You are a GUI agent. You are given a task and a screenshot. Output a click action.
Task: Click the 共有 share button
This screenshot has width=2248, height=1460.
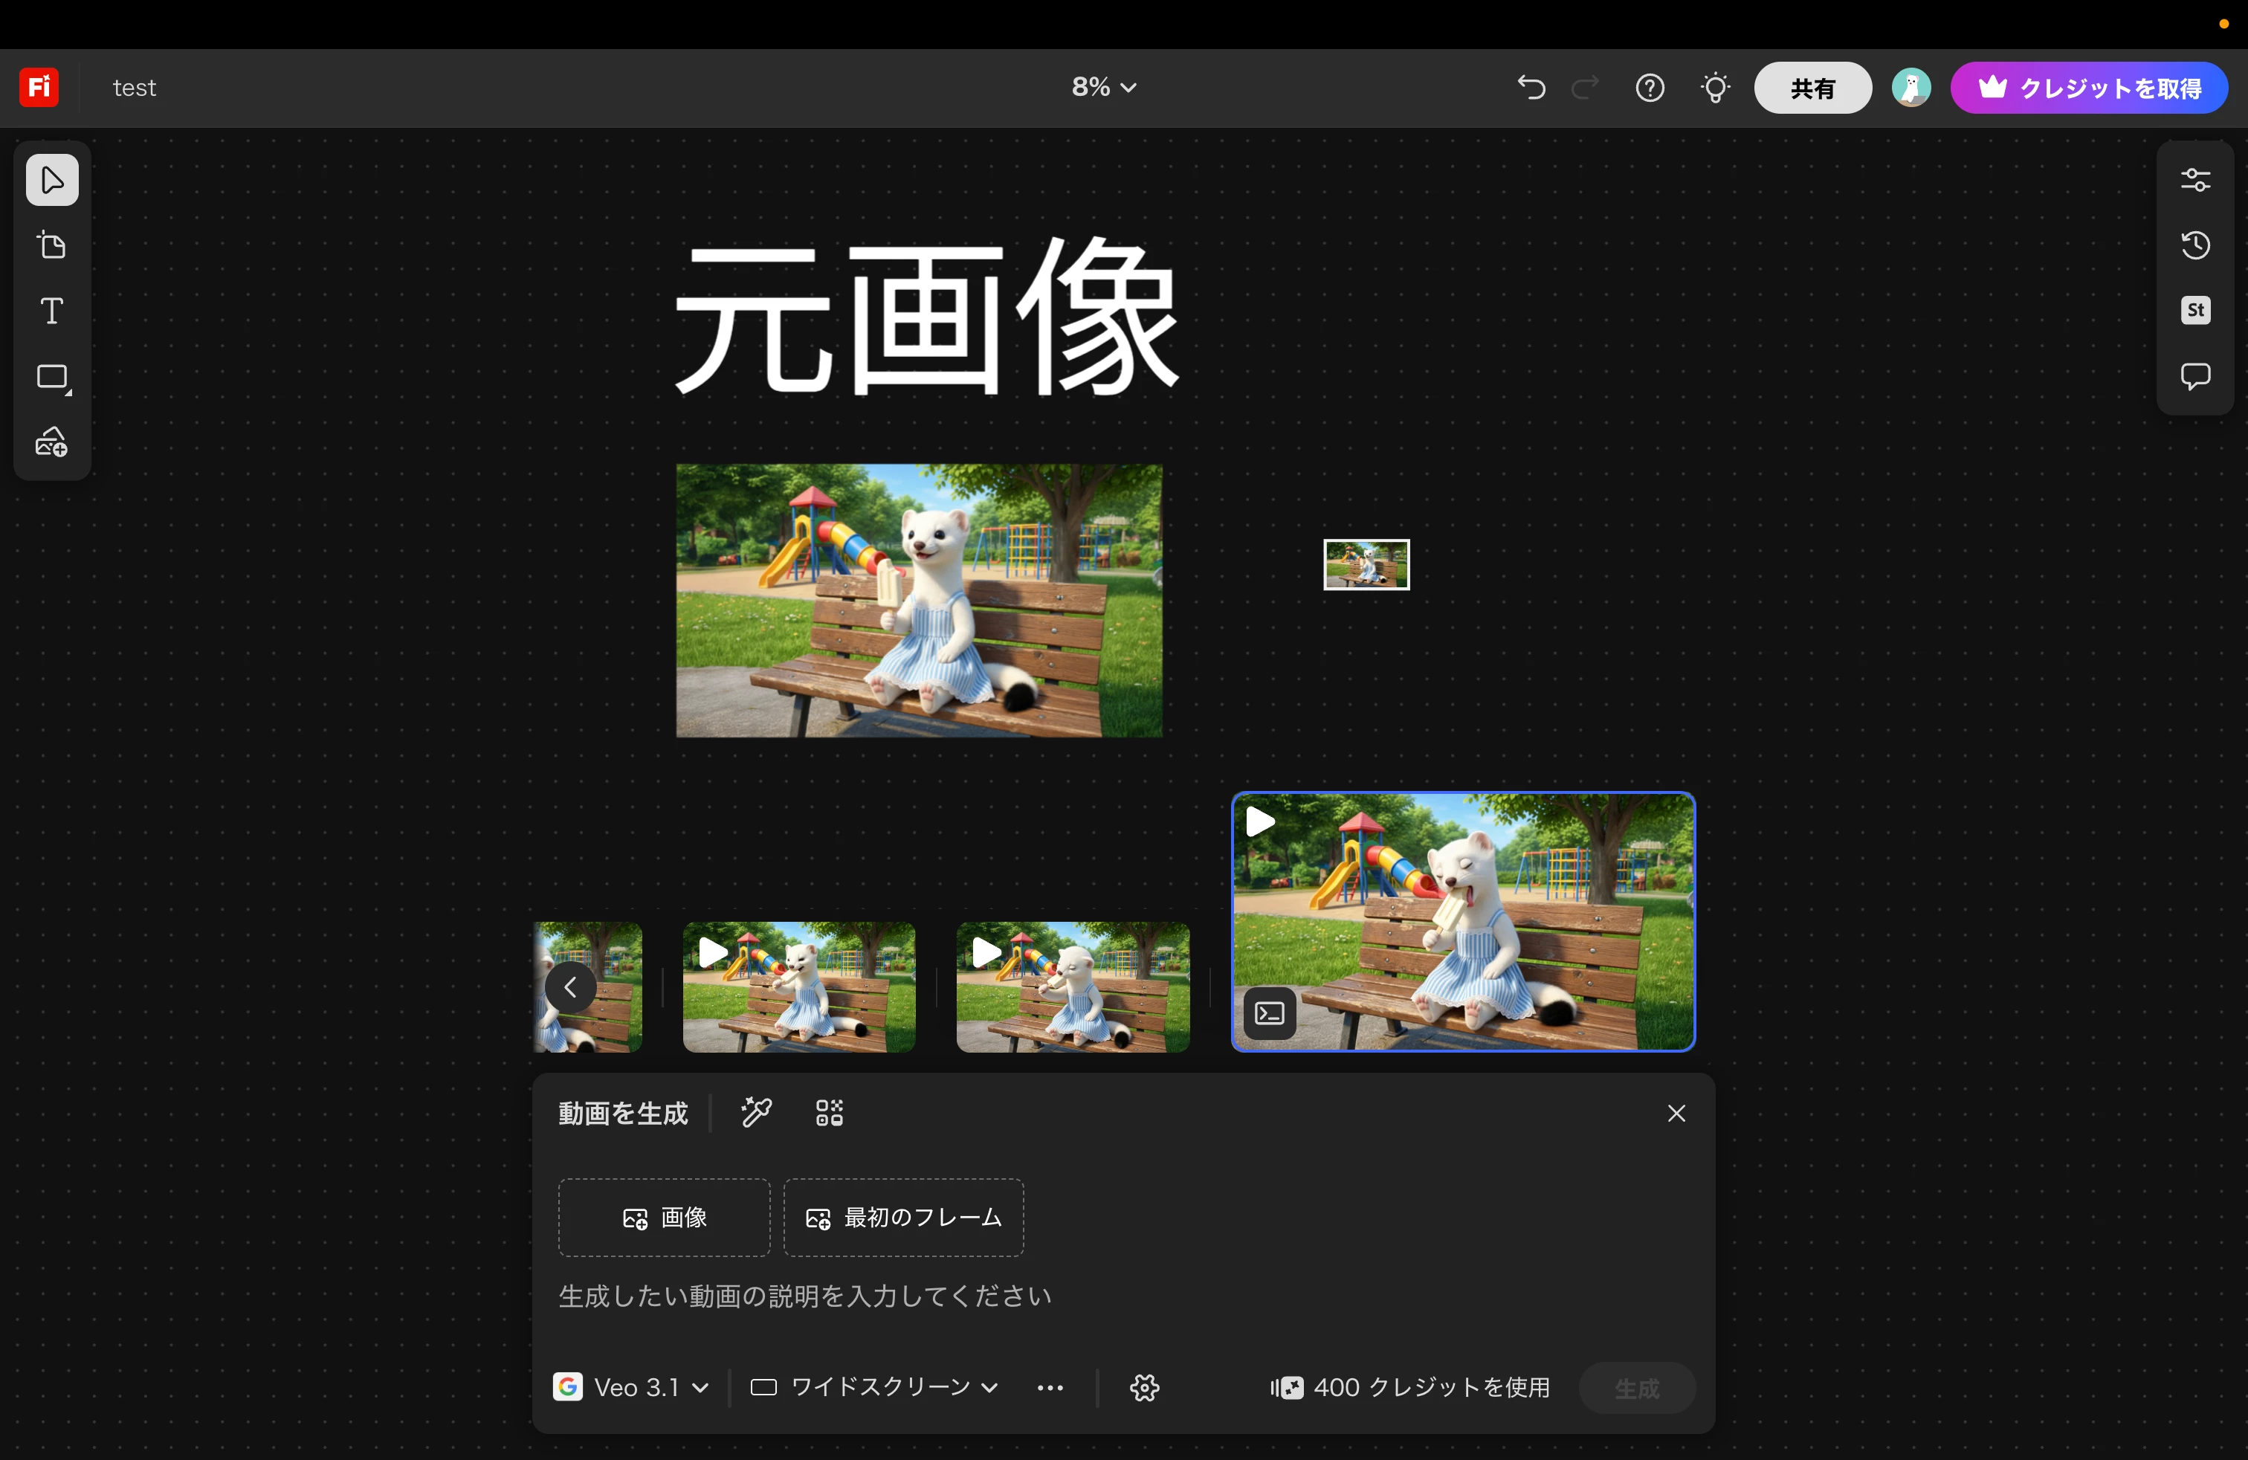(1812, 88)
